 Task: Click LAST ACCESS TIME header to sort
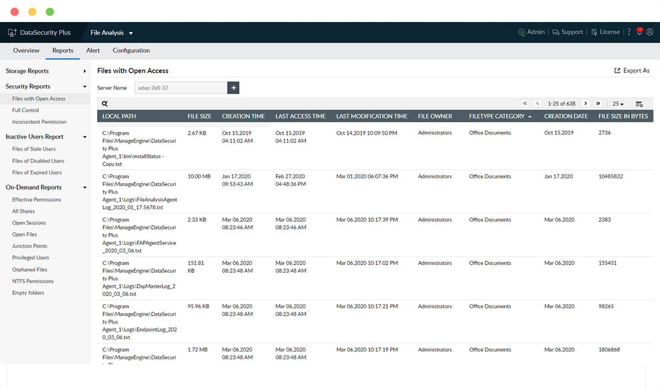point(300,116)
